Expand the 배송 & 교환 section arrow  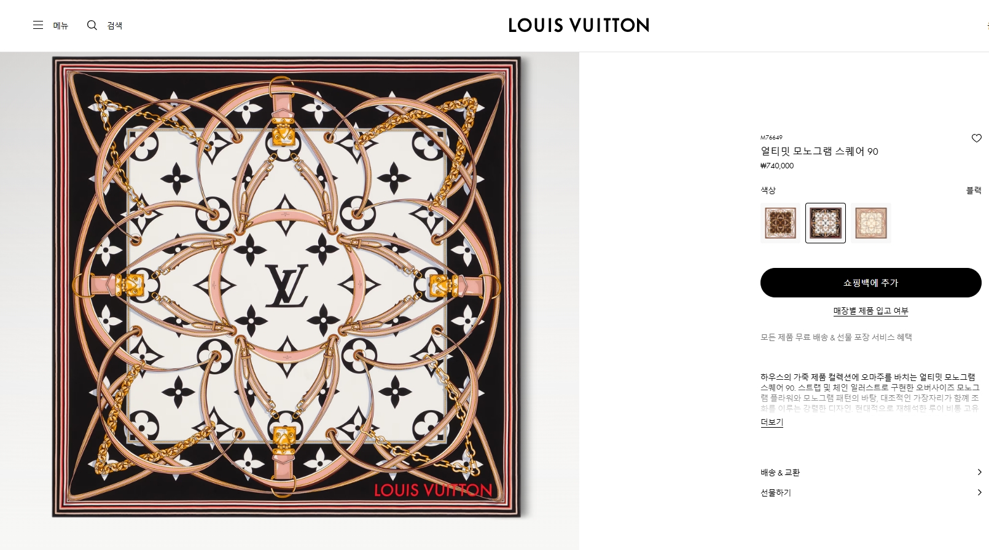pyautogui.click(x=979, y=472)
